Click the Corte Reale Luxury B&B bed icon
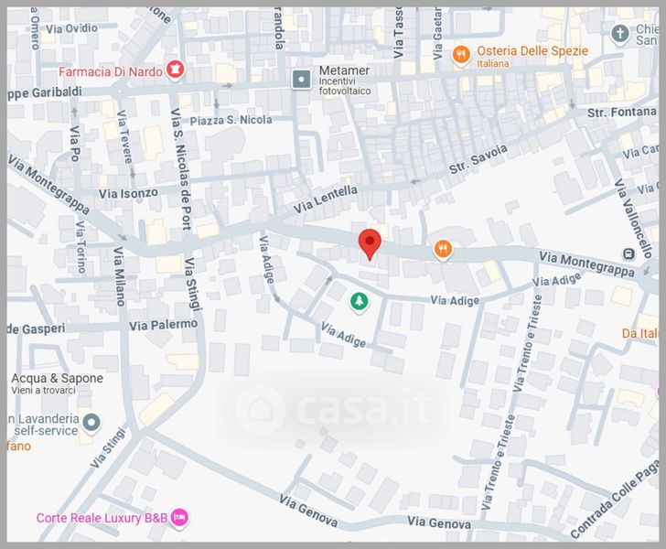The image size is (666, 549). pos(179,519)
